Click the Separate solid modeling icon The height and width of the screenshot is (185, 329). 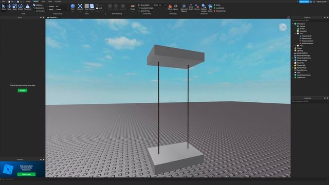coord(123,7)
